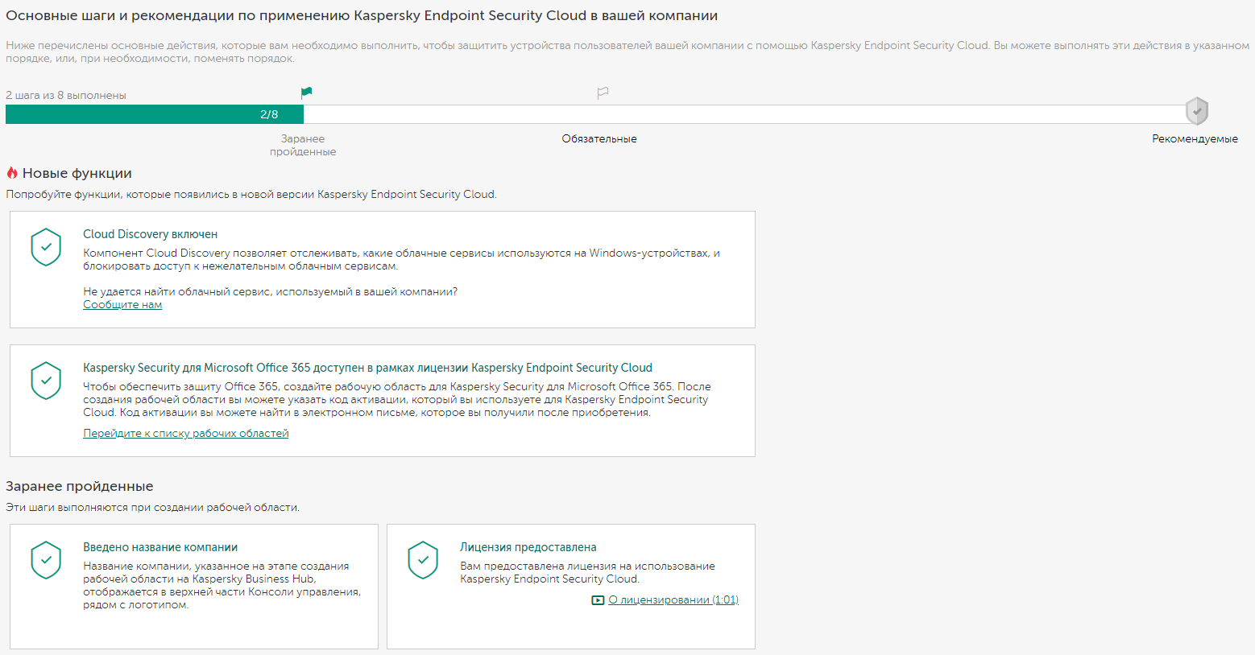Select the Рекомендуемые milestone label
Screen dimensions: 1255x655
coord(1195,139)
